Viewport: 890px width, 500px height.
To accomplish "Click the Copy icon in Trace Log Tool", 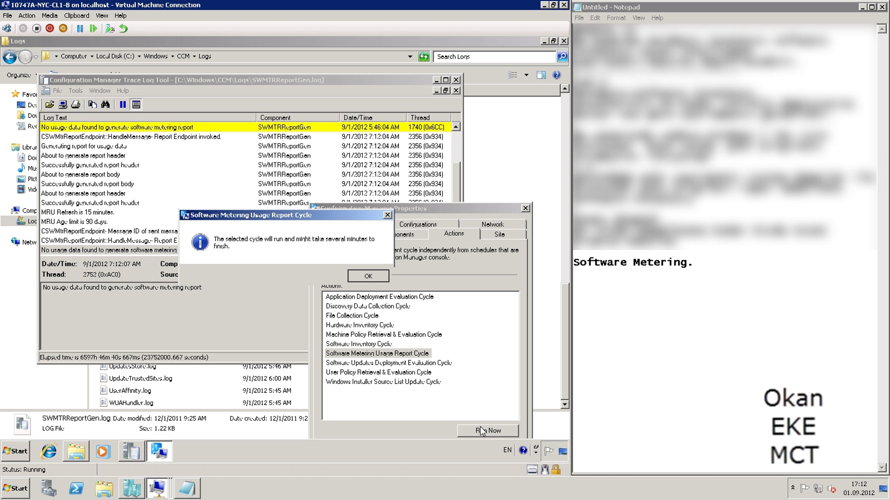I will (x=92, y=105).
